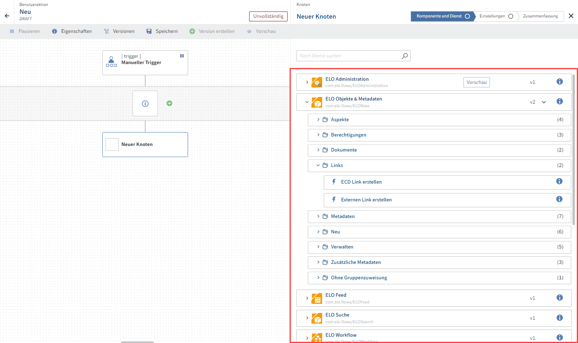Select the Neuer Knoten node box
This screenshot has height=343, width=578.
click(145, 144)
